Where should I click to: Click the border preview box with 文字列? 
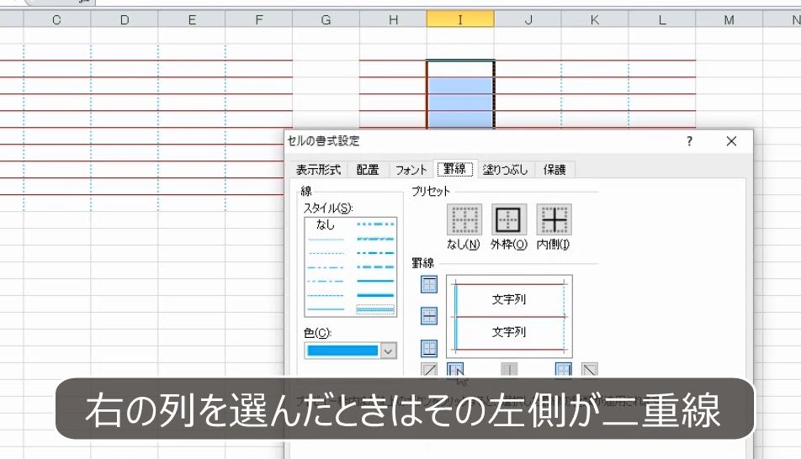pyautogui.click(x=509, y=316)
